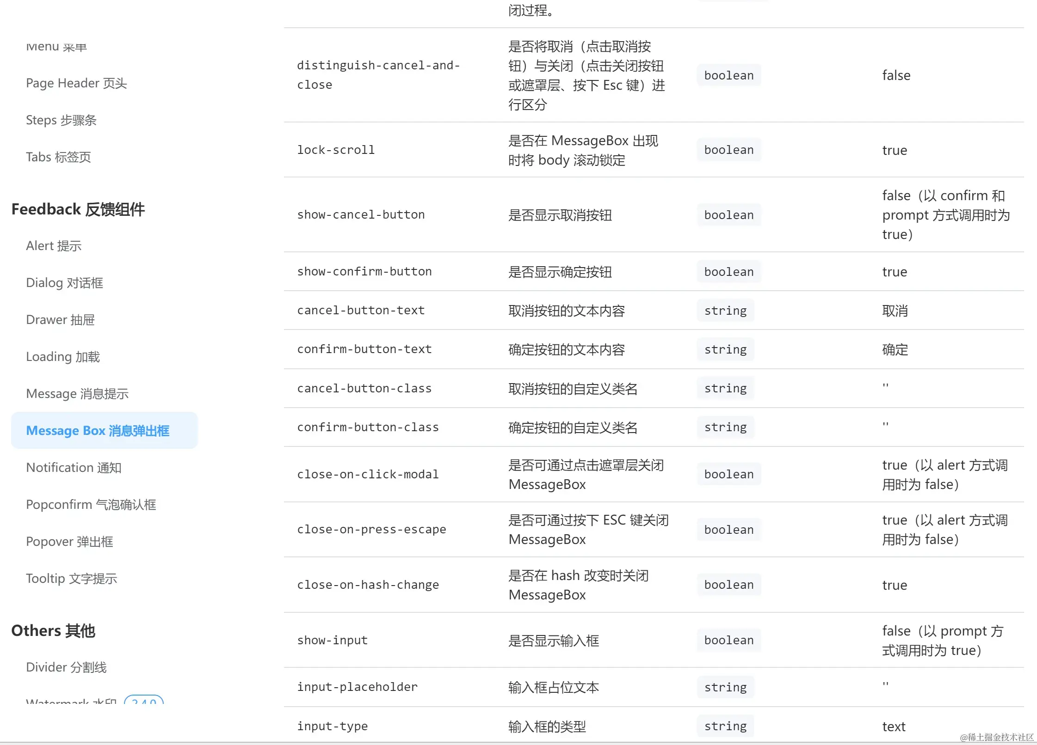Viewport: 1037px width, 745px height.
Task: Click the string tag for cancel-button-text
Action: click(x=725, y=311)
